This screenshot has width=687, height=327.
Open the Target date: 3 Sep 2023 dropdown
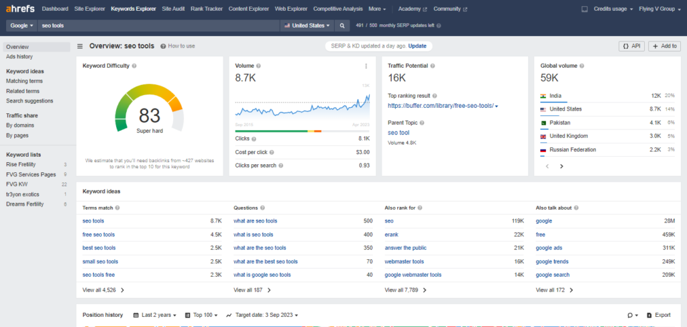(x=262, y=315)
